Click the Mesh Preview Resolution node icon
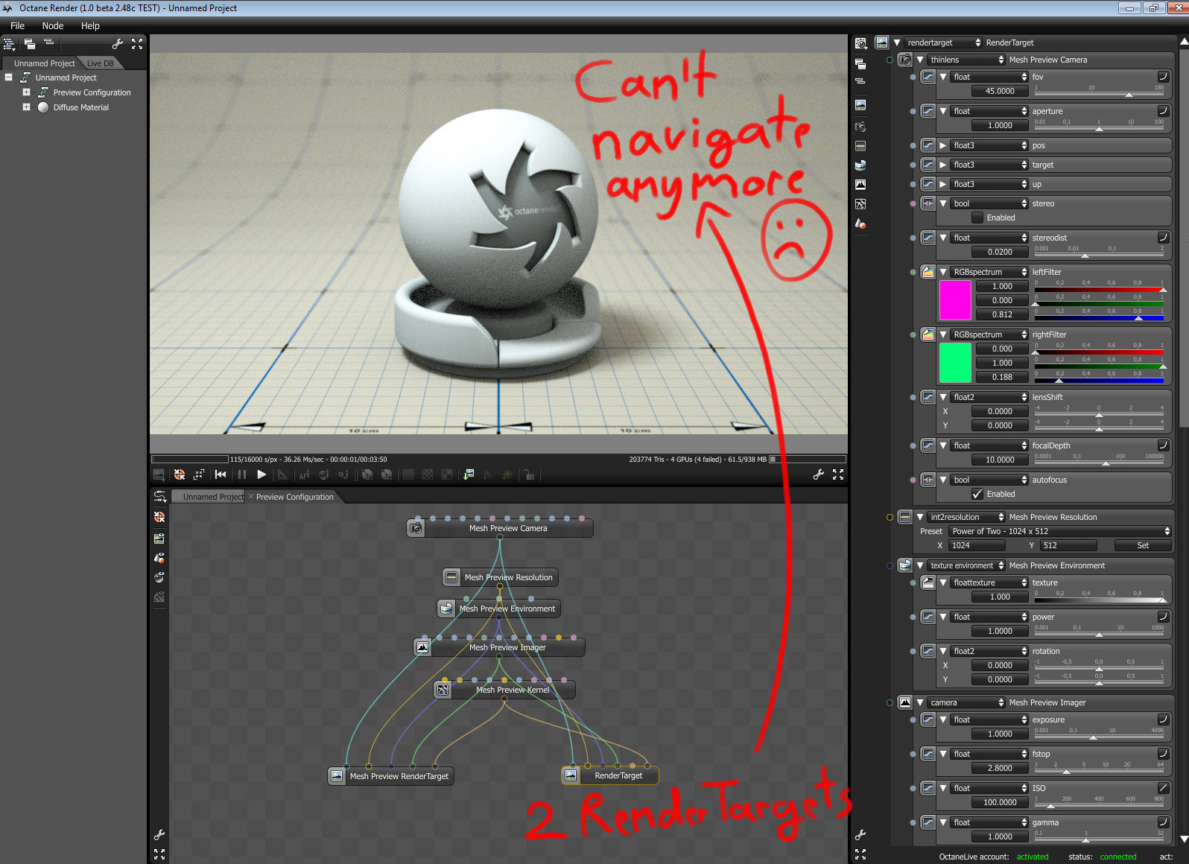This screenshot has height=864, width=1189. (451, 577)
